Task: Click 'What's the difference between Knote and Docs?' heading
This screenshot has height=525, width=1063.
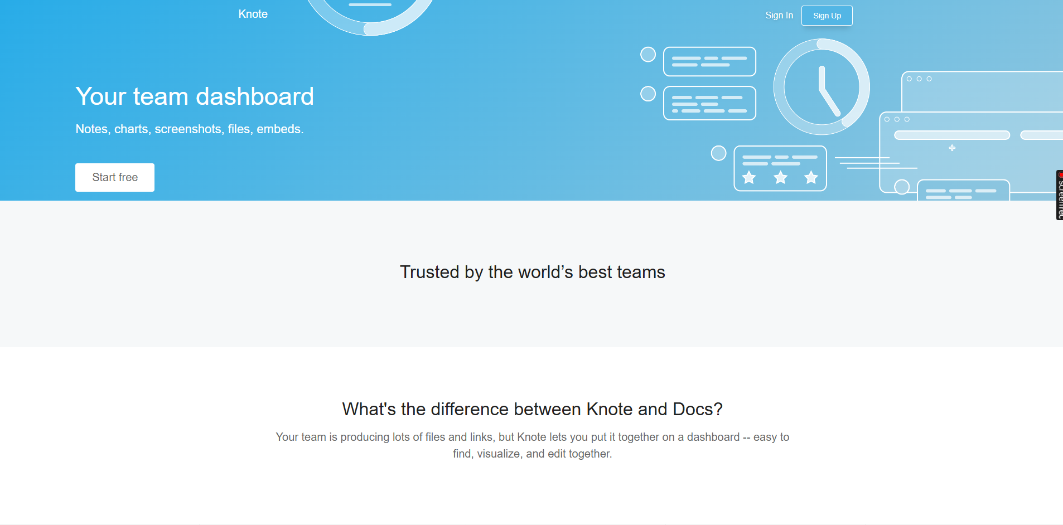Action: pyautogui.click(x=532, y=409)
